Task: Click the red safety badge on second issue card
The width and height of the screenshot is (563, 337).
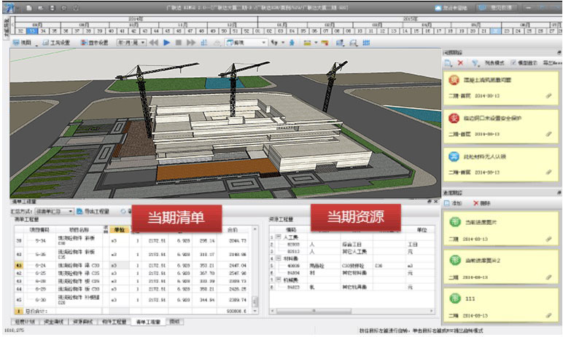Action: 452,118
